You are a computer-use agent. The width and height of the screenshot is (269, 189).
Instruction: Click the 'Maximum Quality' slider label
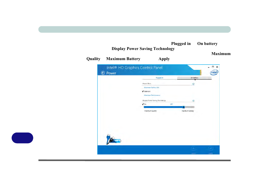[151, 111]
